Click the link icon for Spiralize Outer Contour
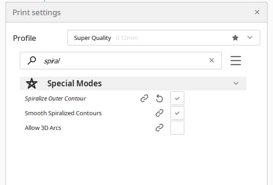The width and height of the screenshot is (273, 185). click(144, 98)
